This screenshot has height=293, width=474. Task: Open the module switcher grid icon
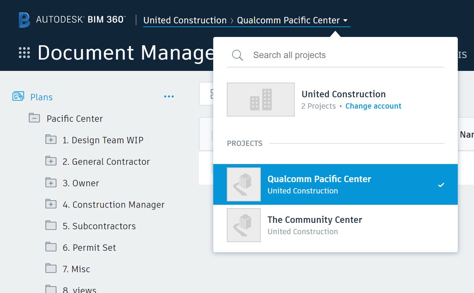click(x=25, y=53)
